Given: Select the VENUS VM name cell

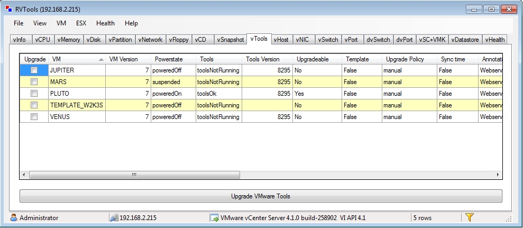Looking at the screenshot, I should click(x=77, y=117).
